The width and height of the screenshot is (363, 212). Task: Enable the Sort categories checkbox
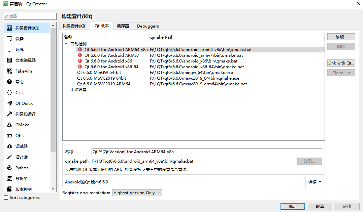6,198
